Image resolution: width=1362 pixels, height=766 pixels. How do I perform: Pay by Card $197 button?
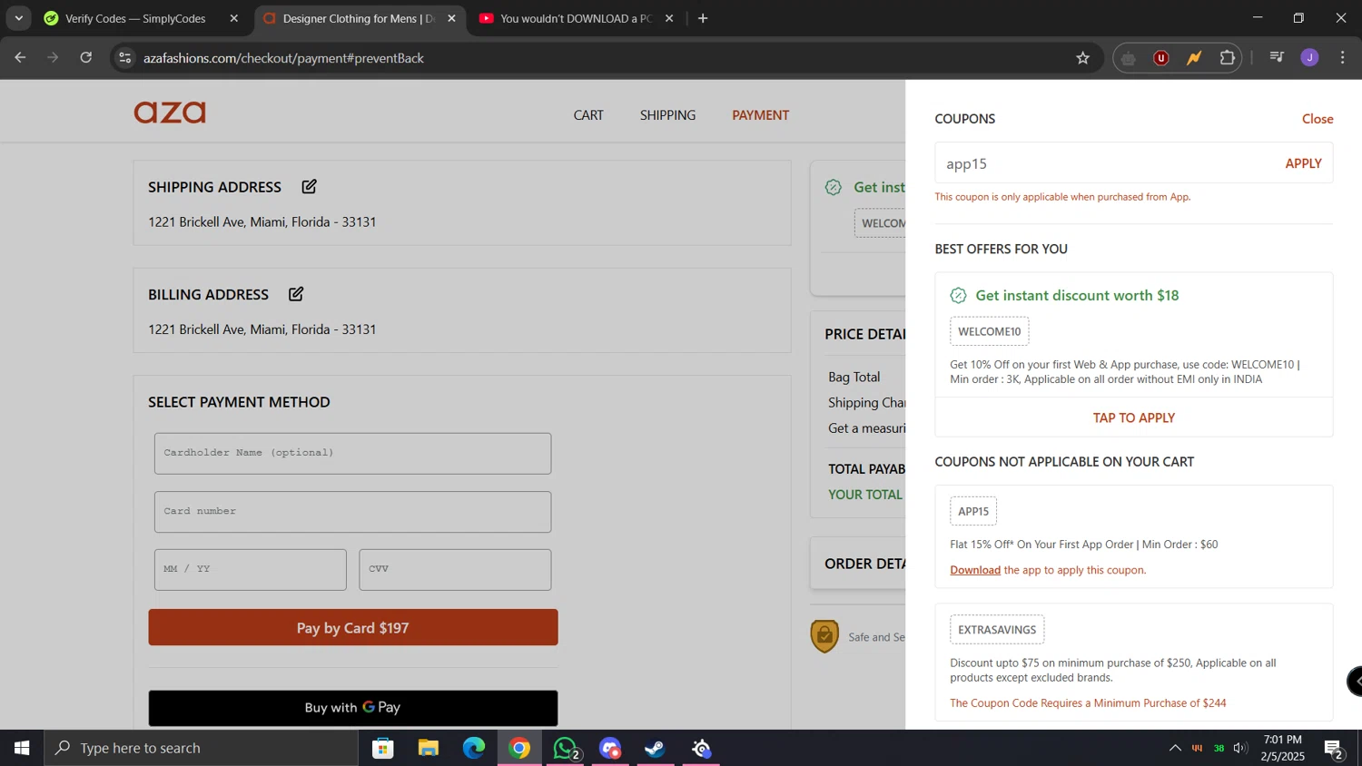tap(353, 627)
